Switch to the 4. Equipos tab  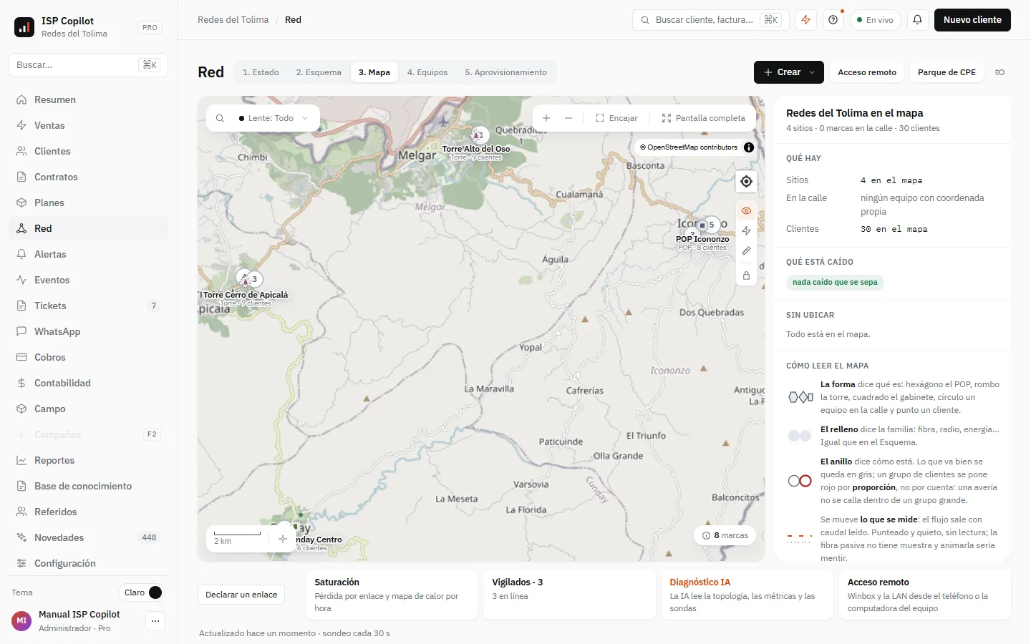coord(427,72)
